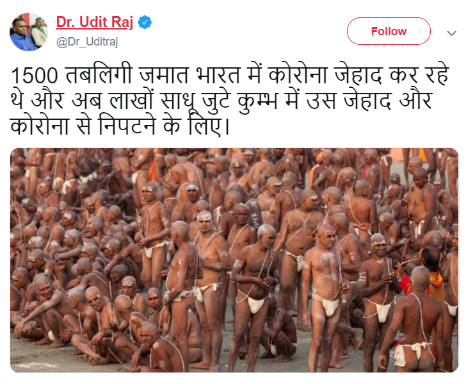Click the number 1500 in the tweet

click(x=34, y=76)
